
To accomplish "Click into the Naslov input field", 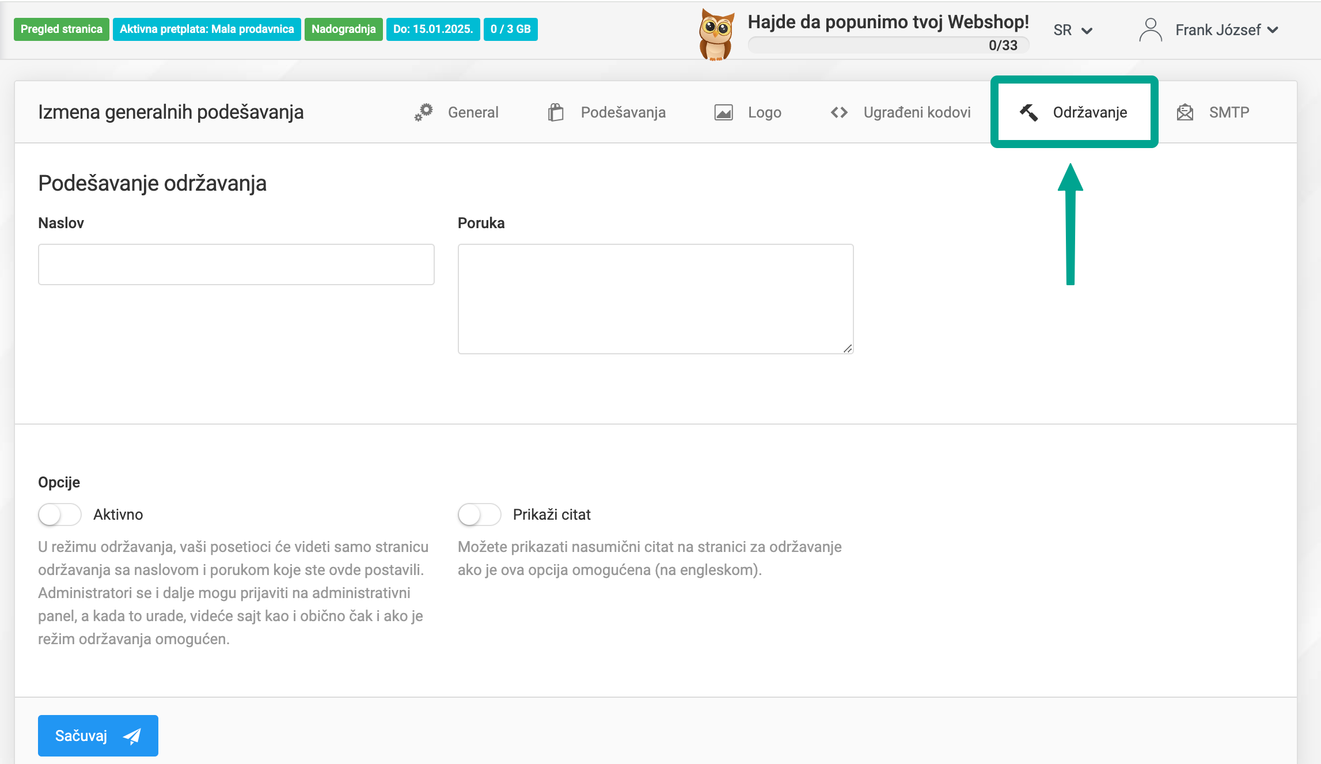I will 236,264.
